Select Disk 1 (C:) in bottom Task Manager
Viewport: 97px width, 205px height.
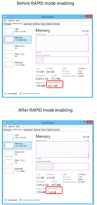point(18,162)
